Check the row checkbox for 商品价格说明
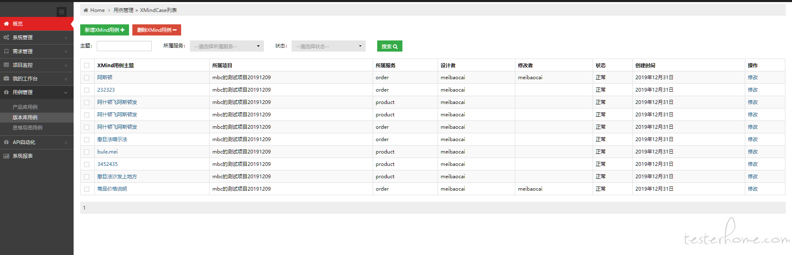This screenshot has width=792, height=255. click(x=86, y=189)
